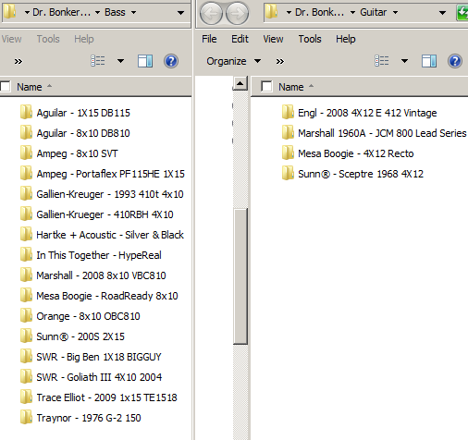Show hidden toolbar commands in Guitar window
The height and width of the screenshot is (440, 468).
click(x=279, y=61)
